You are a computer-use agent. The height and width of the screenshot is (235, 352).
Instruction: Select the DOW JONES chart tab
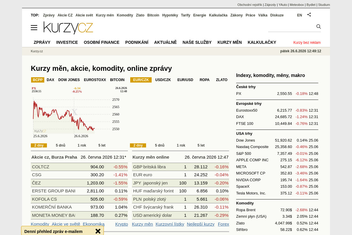coord(69,80)
